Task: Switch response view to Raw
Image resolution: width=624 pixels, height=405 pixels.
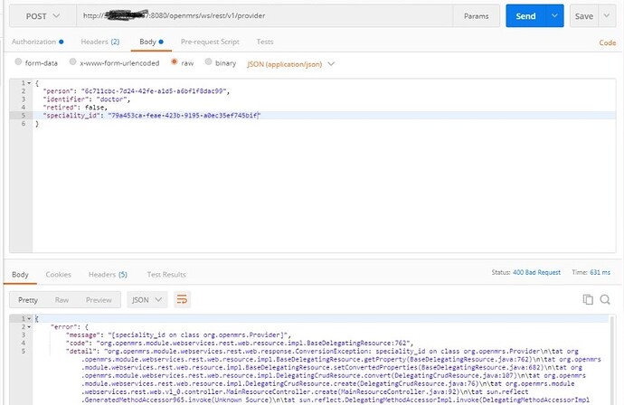Action: [61, 300]
